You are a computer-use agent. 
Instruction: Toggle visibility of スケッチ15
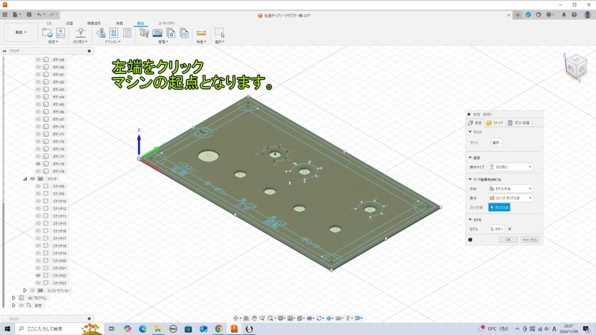38,223
